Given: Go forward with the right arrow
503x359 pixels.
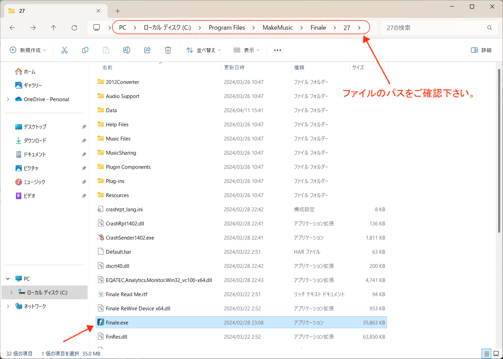Looking at the screenshot, I should (x=33, y=28).
